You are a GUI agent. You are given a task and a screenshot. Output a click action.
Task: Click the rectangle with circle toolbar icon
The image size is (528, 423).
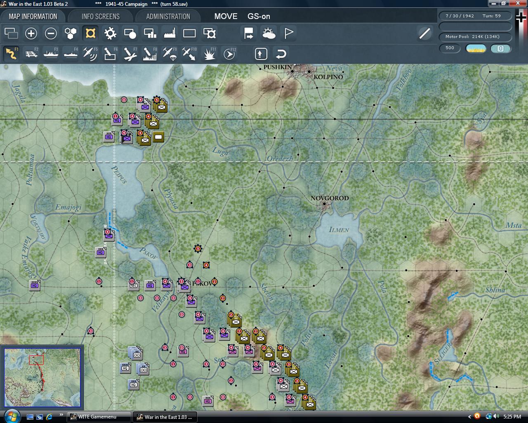tap(130, 33)
